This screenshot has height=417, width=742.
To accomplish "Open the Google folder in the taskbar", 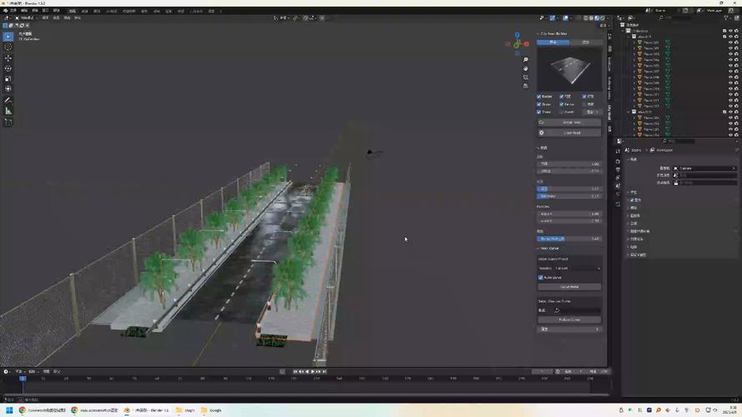I will pyautogui.click(x=211, y=410).
